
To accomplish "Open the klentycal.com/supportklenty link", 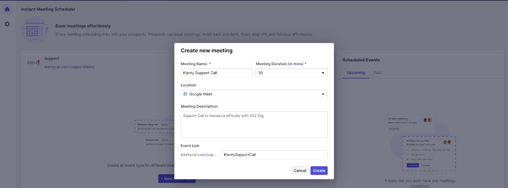I will 69,67.
